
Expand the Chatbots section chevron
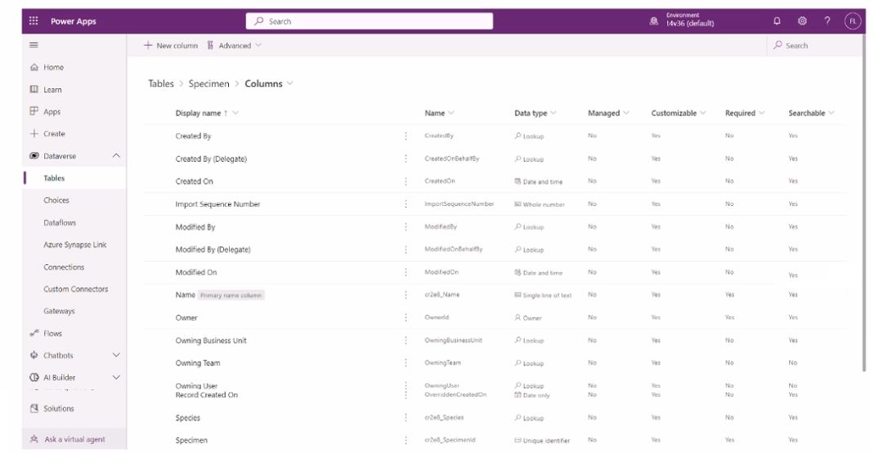116,356
